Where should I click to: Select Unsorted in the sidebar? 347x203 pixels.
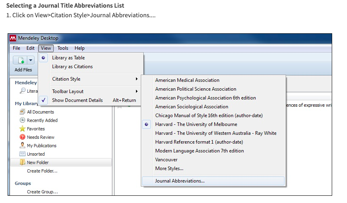tap(36, 154)
